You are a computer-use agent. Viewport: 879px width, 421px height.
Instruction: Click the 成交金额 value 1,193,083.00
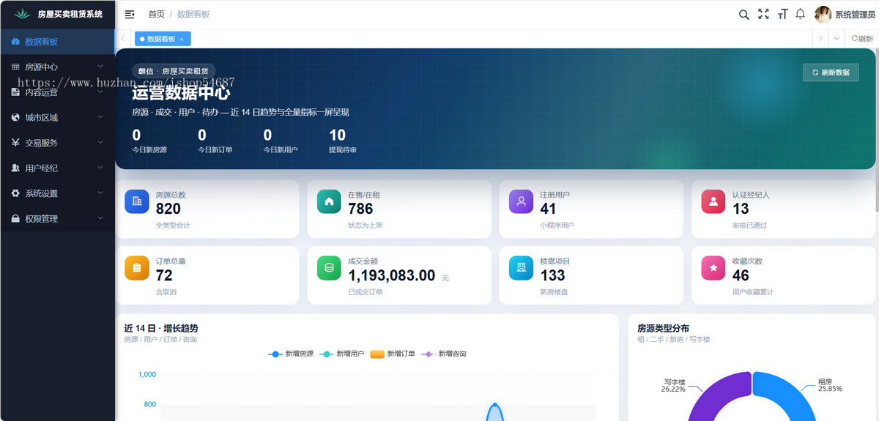(392, 275)
